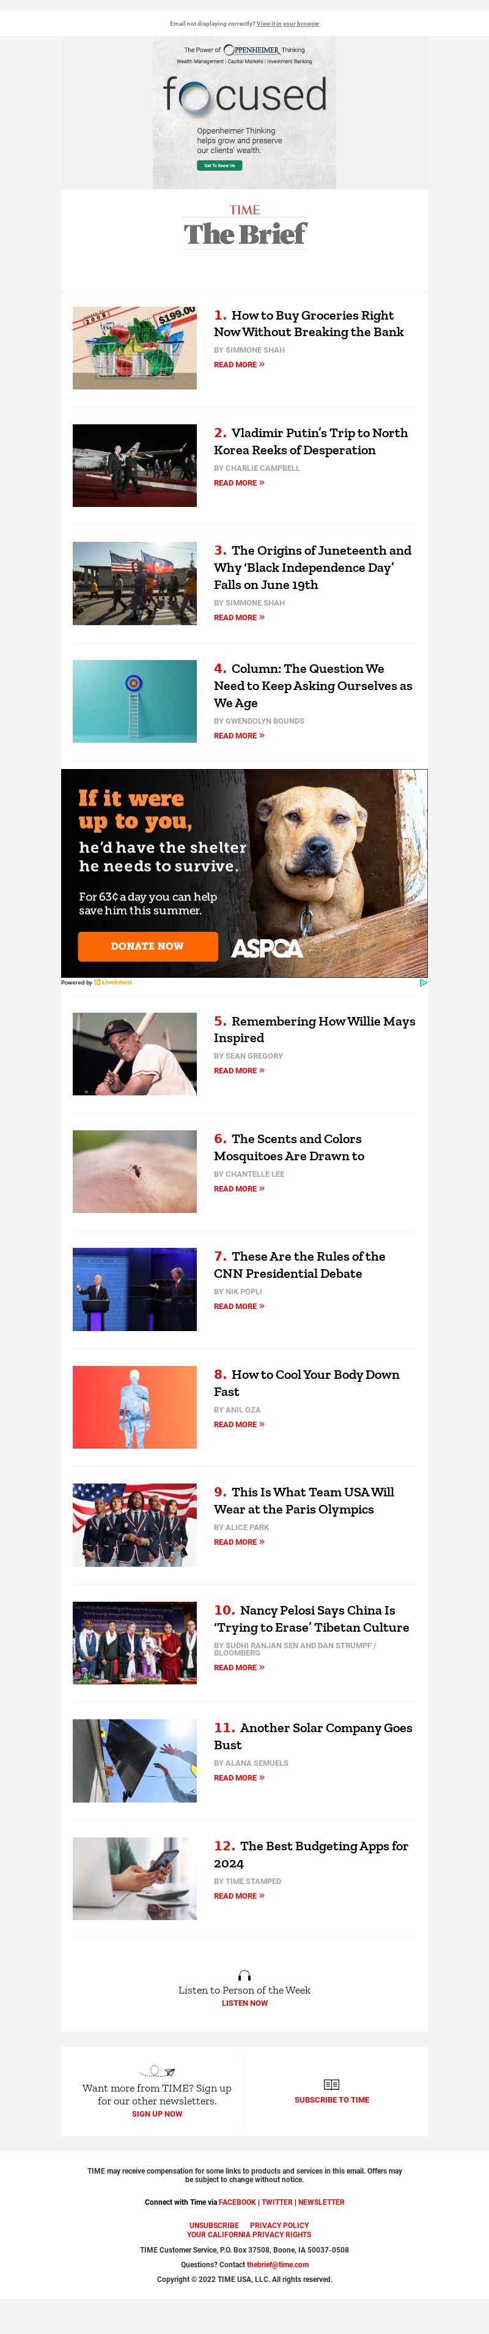Click the open book icon above Subscribe to TIME
489x2334 pixels.
[332, 2084]
